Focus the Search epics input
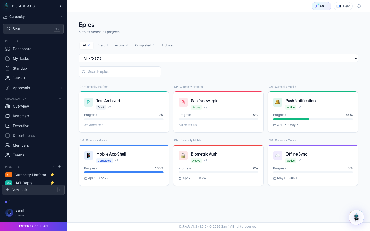370x231 pixels. (x=120, y=72)
